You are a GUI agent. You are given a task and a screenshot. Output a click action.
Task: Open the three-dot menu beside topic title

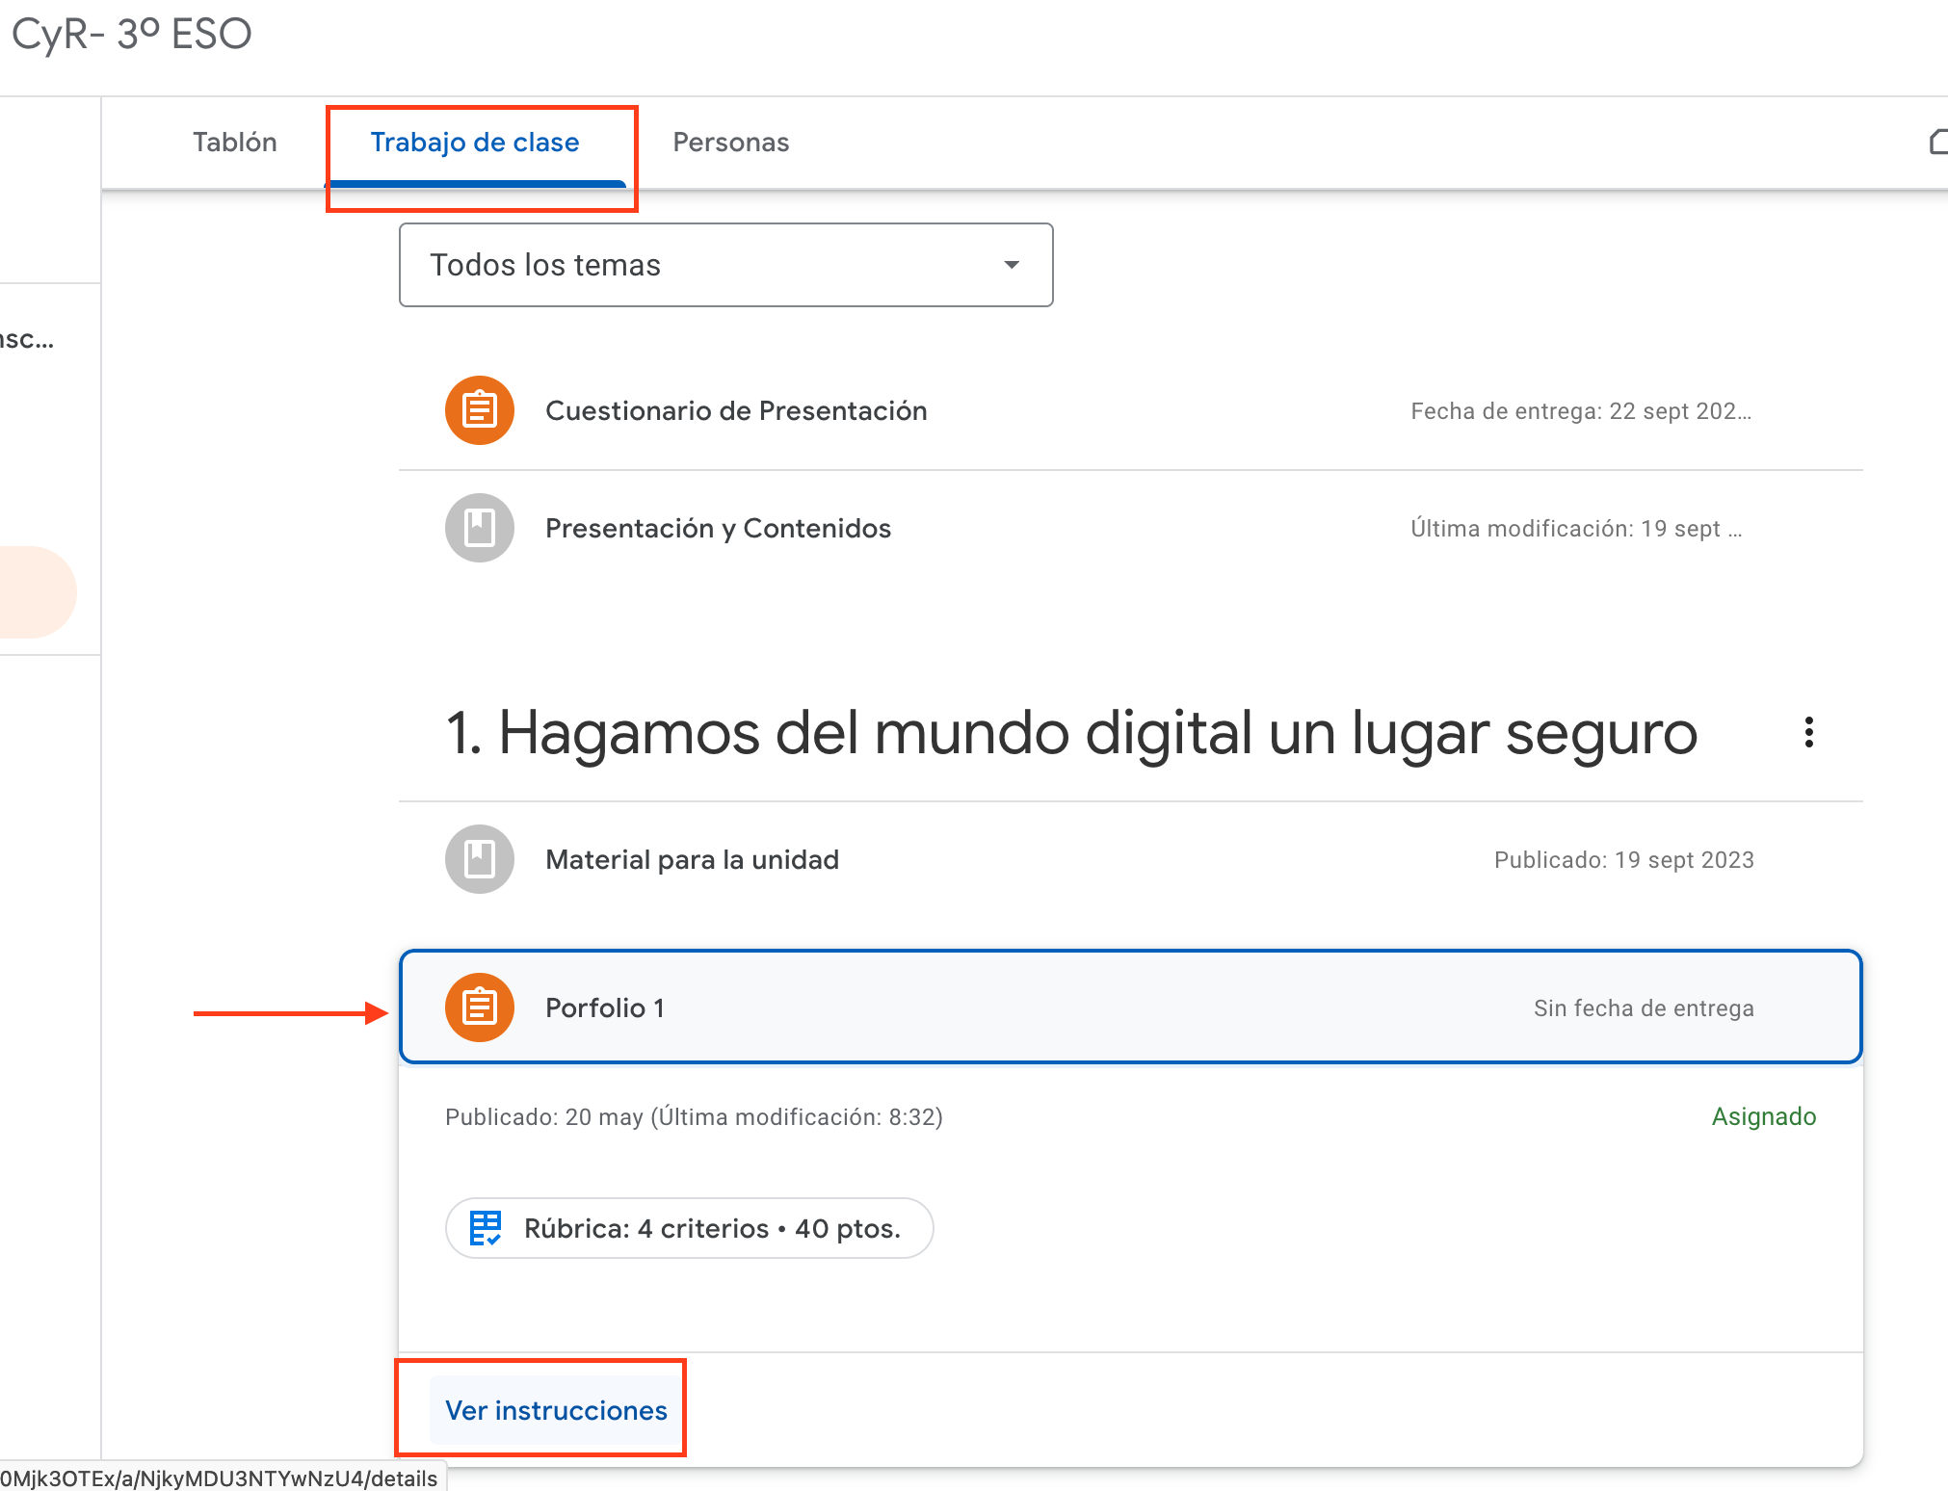click(x=1808, y=732)
